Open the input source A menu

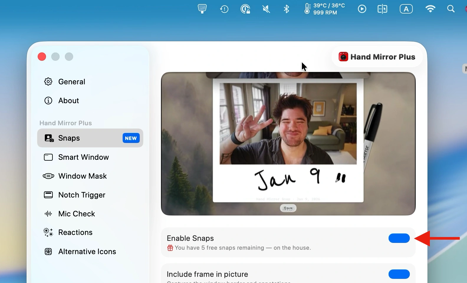(x=406, y=9)
